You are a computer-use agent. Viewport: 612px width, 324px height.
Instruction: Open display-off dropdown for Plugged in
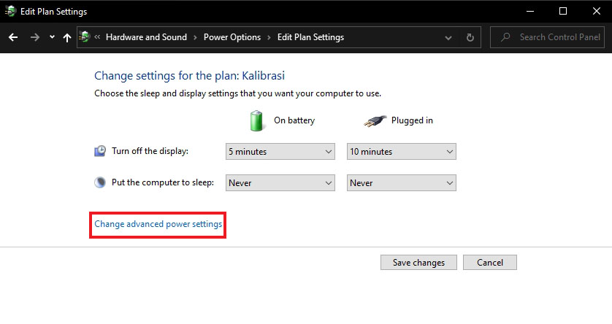[x=401, y=152]
